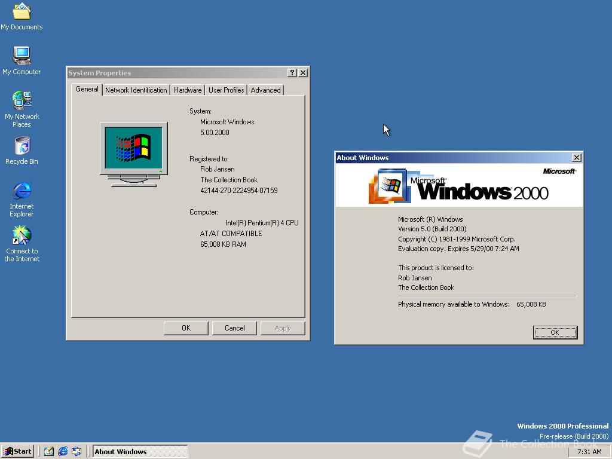
Task: Click the Microsoft logo in About Windows
Action: (559, 172)
